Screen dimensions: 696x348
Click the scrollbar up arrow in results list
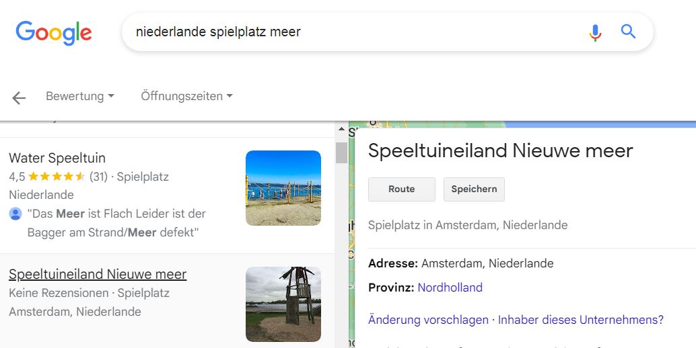(x=341, y=129)
